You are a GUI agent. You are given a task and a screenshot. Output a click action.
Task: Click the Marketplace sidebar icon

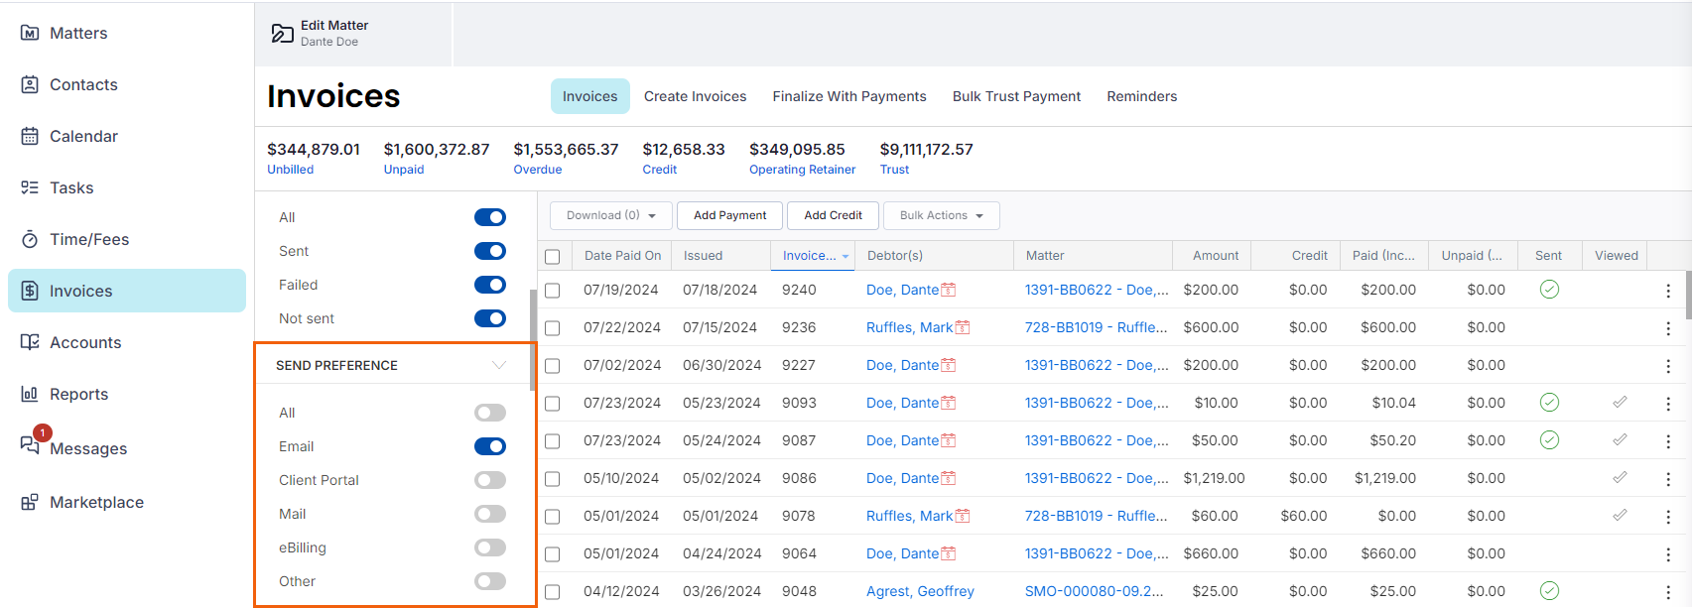tap(30, 502)
